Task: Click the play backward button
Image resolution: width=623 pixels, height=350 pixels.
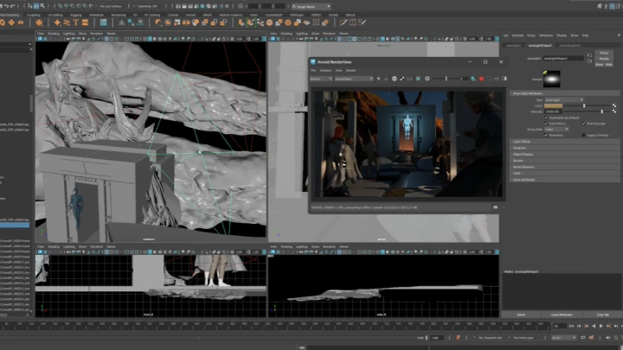Action: pos(594,326)
